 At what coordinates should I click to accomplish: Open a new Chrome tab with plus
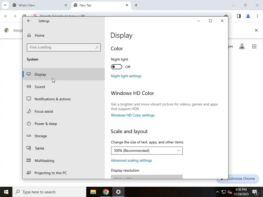136,5
